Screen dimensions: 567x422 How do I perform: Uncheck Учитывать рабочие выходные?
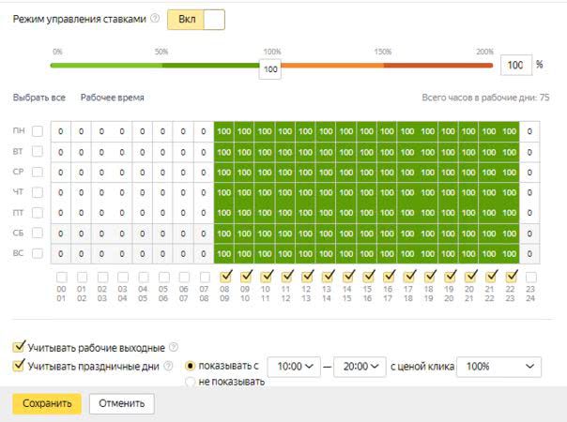20,348
